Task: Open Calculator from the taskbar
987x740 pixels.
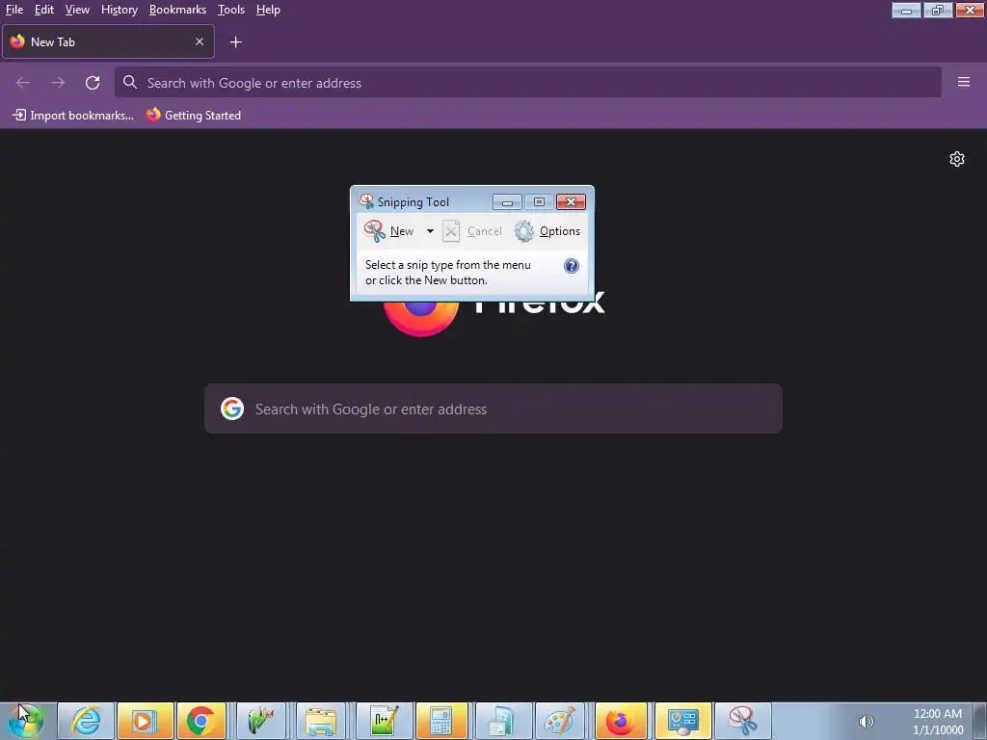Action: [441, 721]
